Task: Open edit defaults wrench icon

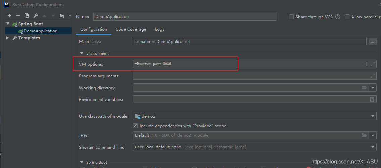Action: [36, 16]
